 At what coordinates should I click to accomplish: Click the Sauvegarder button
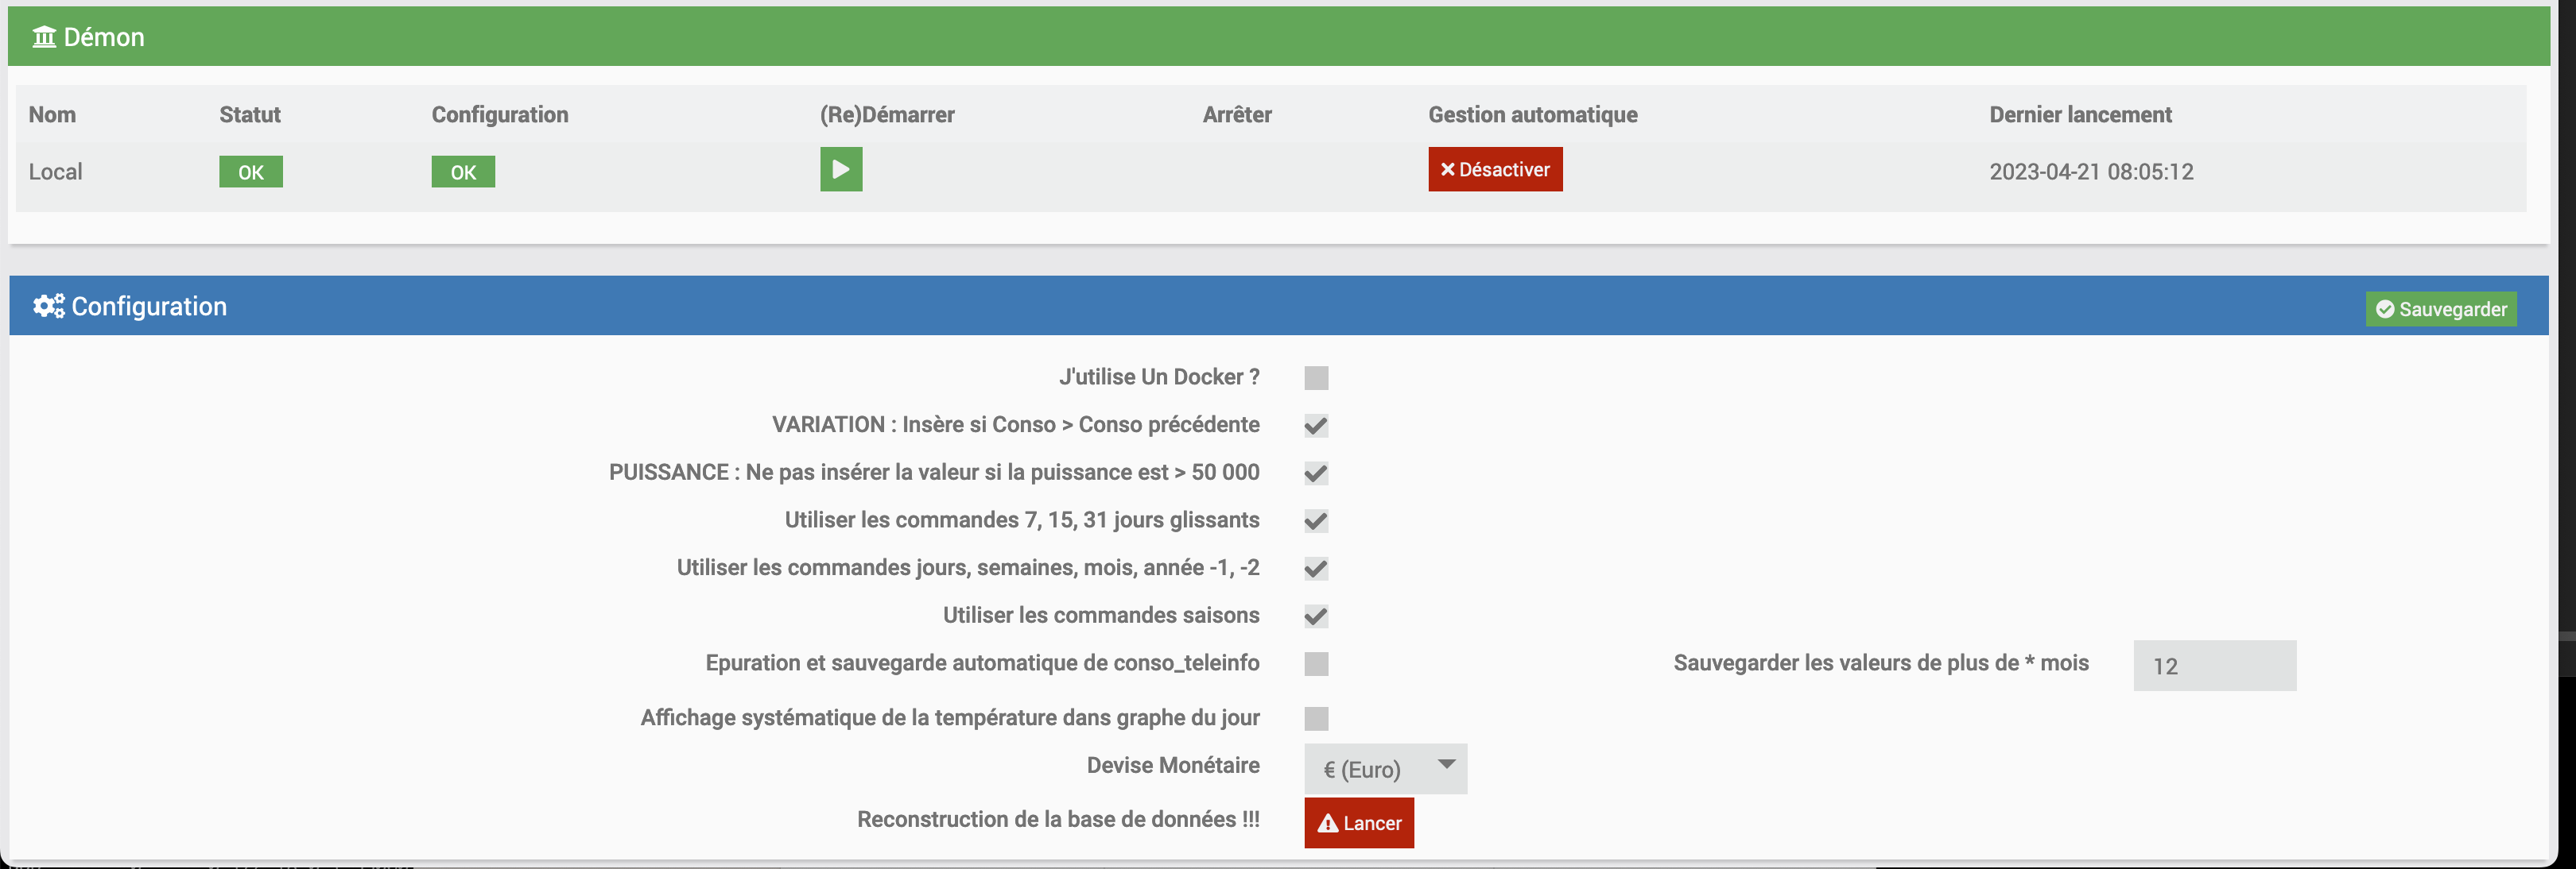point(2441,310)
